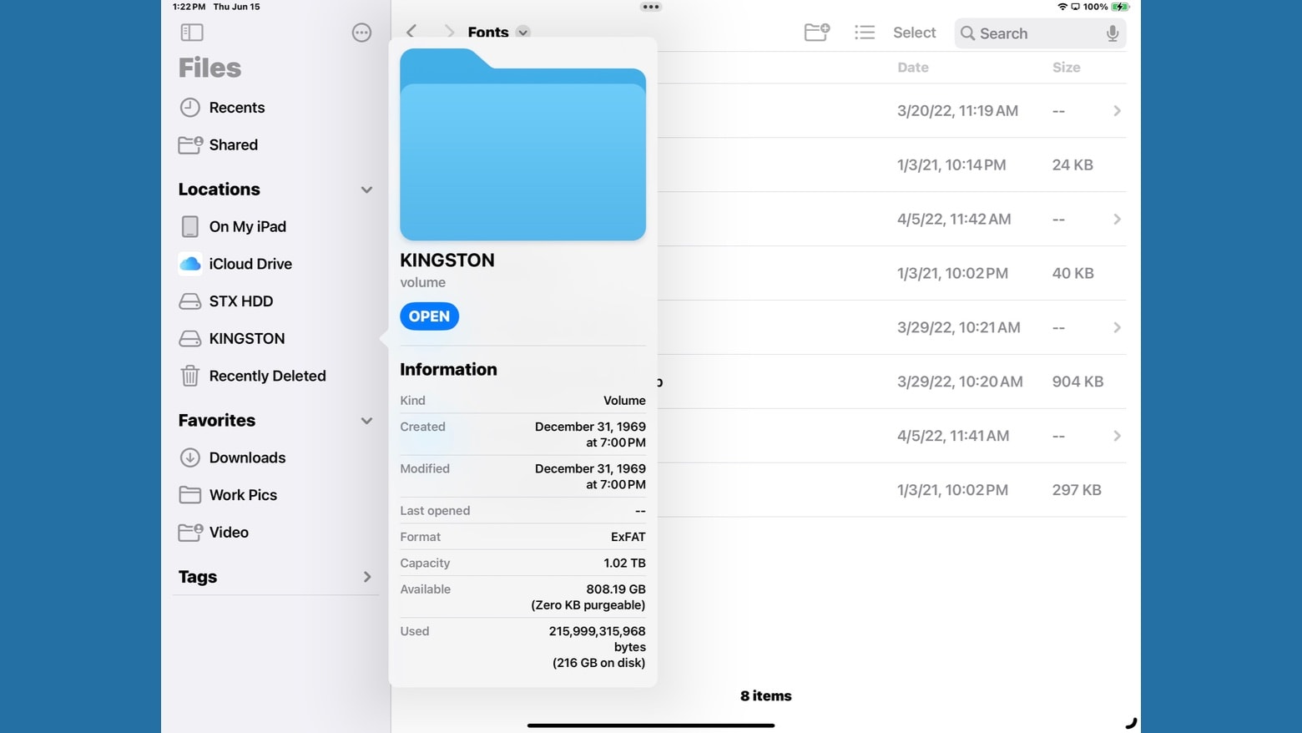The width and height of the screenshot is (1302, 733).
Task: Collapse the Favorites section
Action: tap(366, 421)
